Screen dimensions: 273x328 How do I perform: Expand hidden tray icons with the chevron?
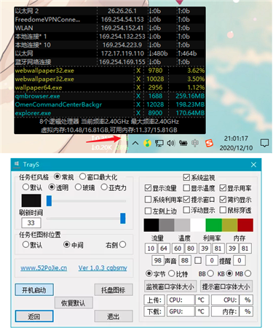[x=135, y=144]
